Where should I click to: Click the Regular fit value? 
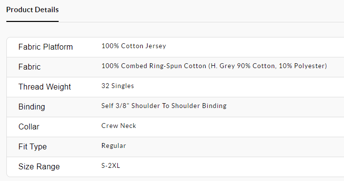[x=114, y=146]
